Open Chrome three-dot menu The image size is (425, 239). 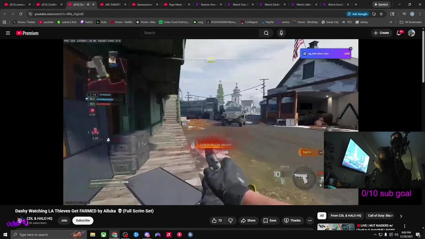(420, 14)
